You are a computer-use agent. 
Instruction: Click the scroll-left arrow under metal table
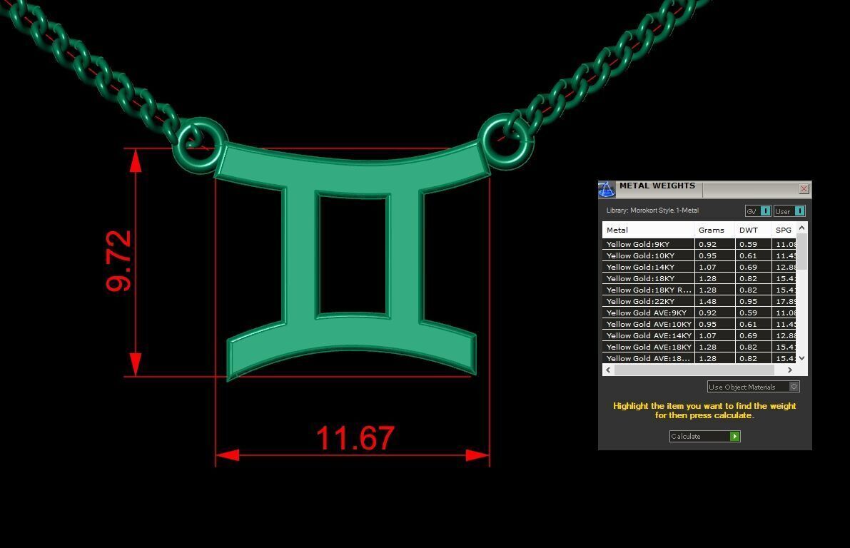[x=608, y=370]
